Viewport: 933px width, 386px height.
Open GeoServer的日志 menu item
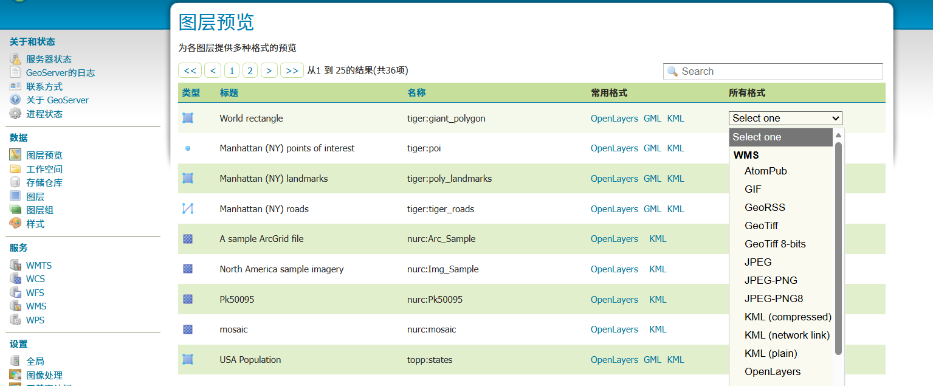[x=60, y=72]
